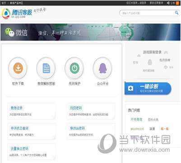
Task: Open the 图标点亮 hot question
Action: click(x=153, y=120)
